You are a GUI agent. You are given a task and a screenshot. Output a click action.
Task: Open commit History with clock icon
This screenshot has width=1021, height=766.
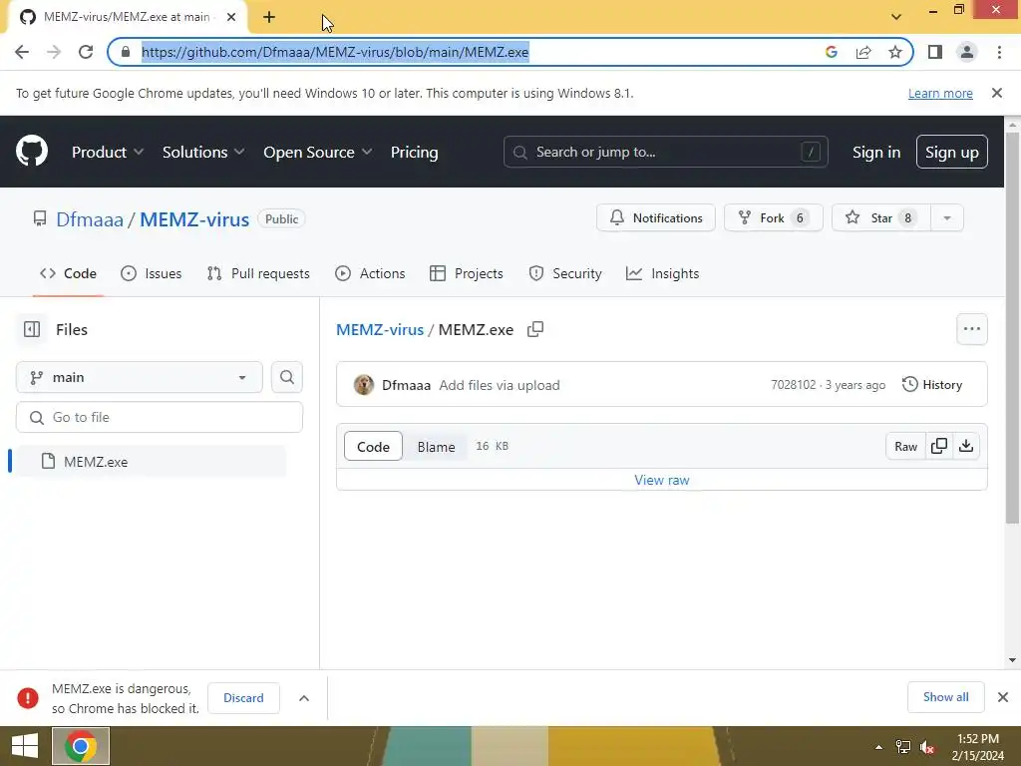[932, 385]
